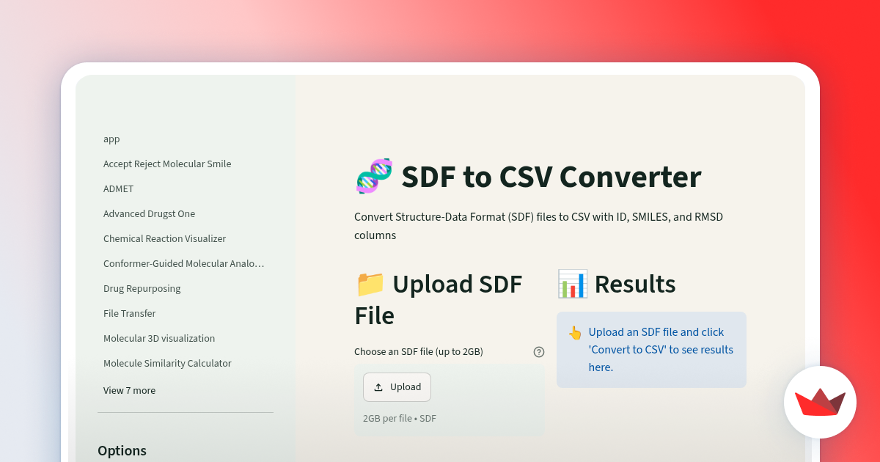The width and height of the screenshot is (880, 462).
Task: Click the Results heading text
Action: 635,284
